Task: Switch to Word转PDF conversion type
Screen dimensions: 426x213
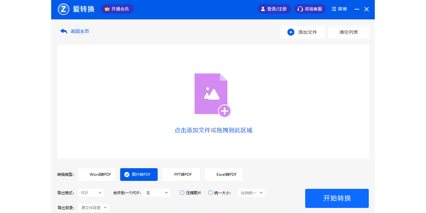Action: 97,175
